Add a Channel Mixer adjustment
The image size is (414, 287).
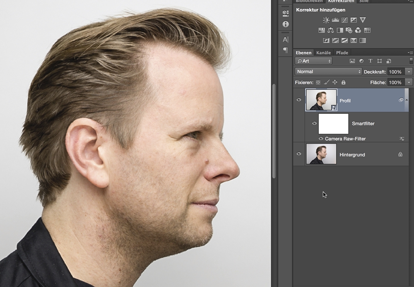click(x=358, y=30)
